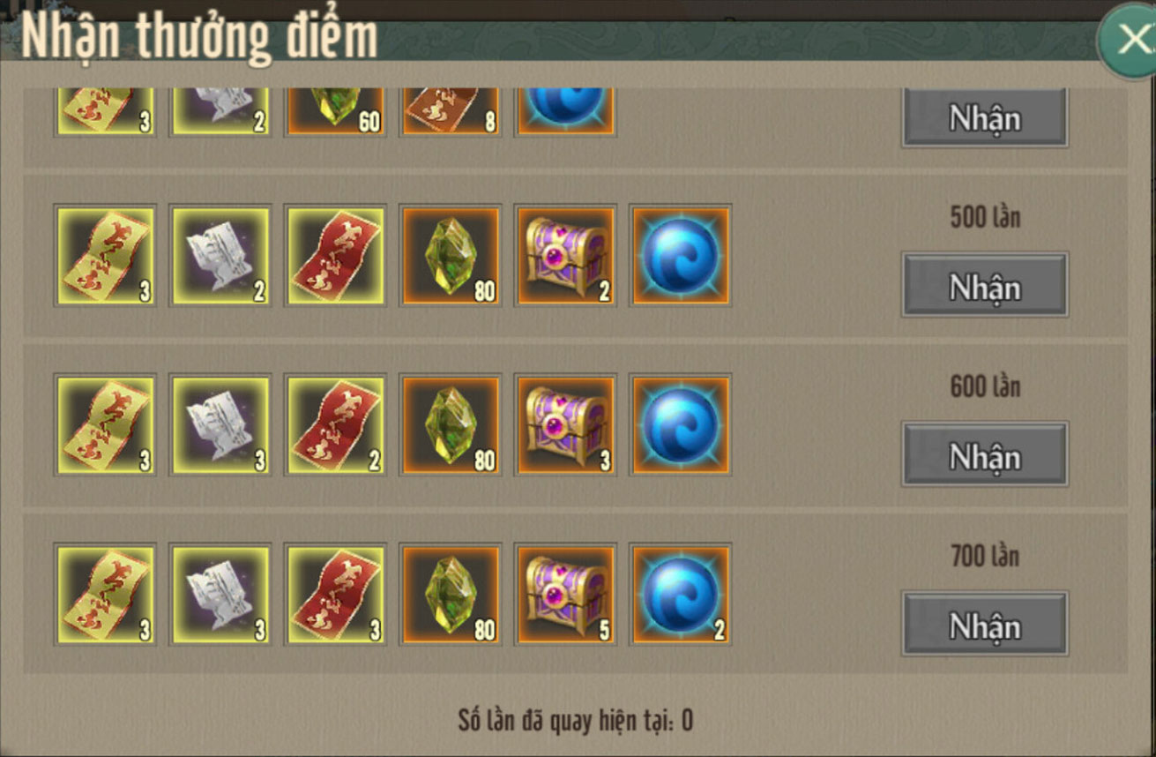
Task: Pick the red scroll x2 in 600 row
Action: pyautogui.click(x=336, y=425)
